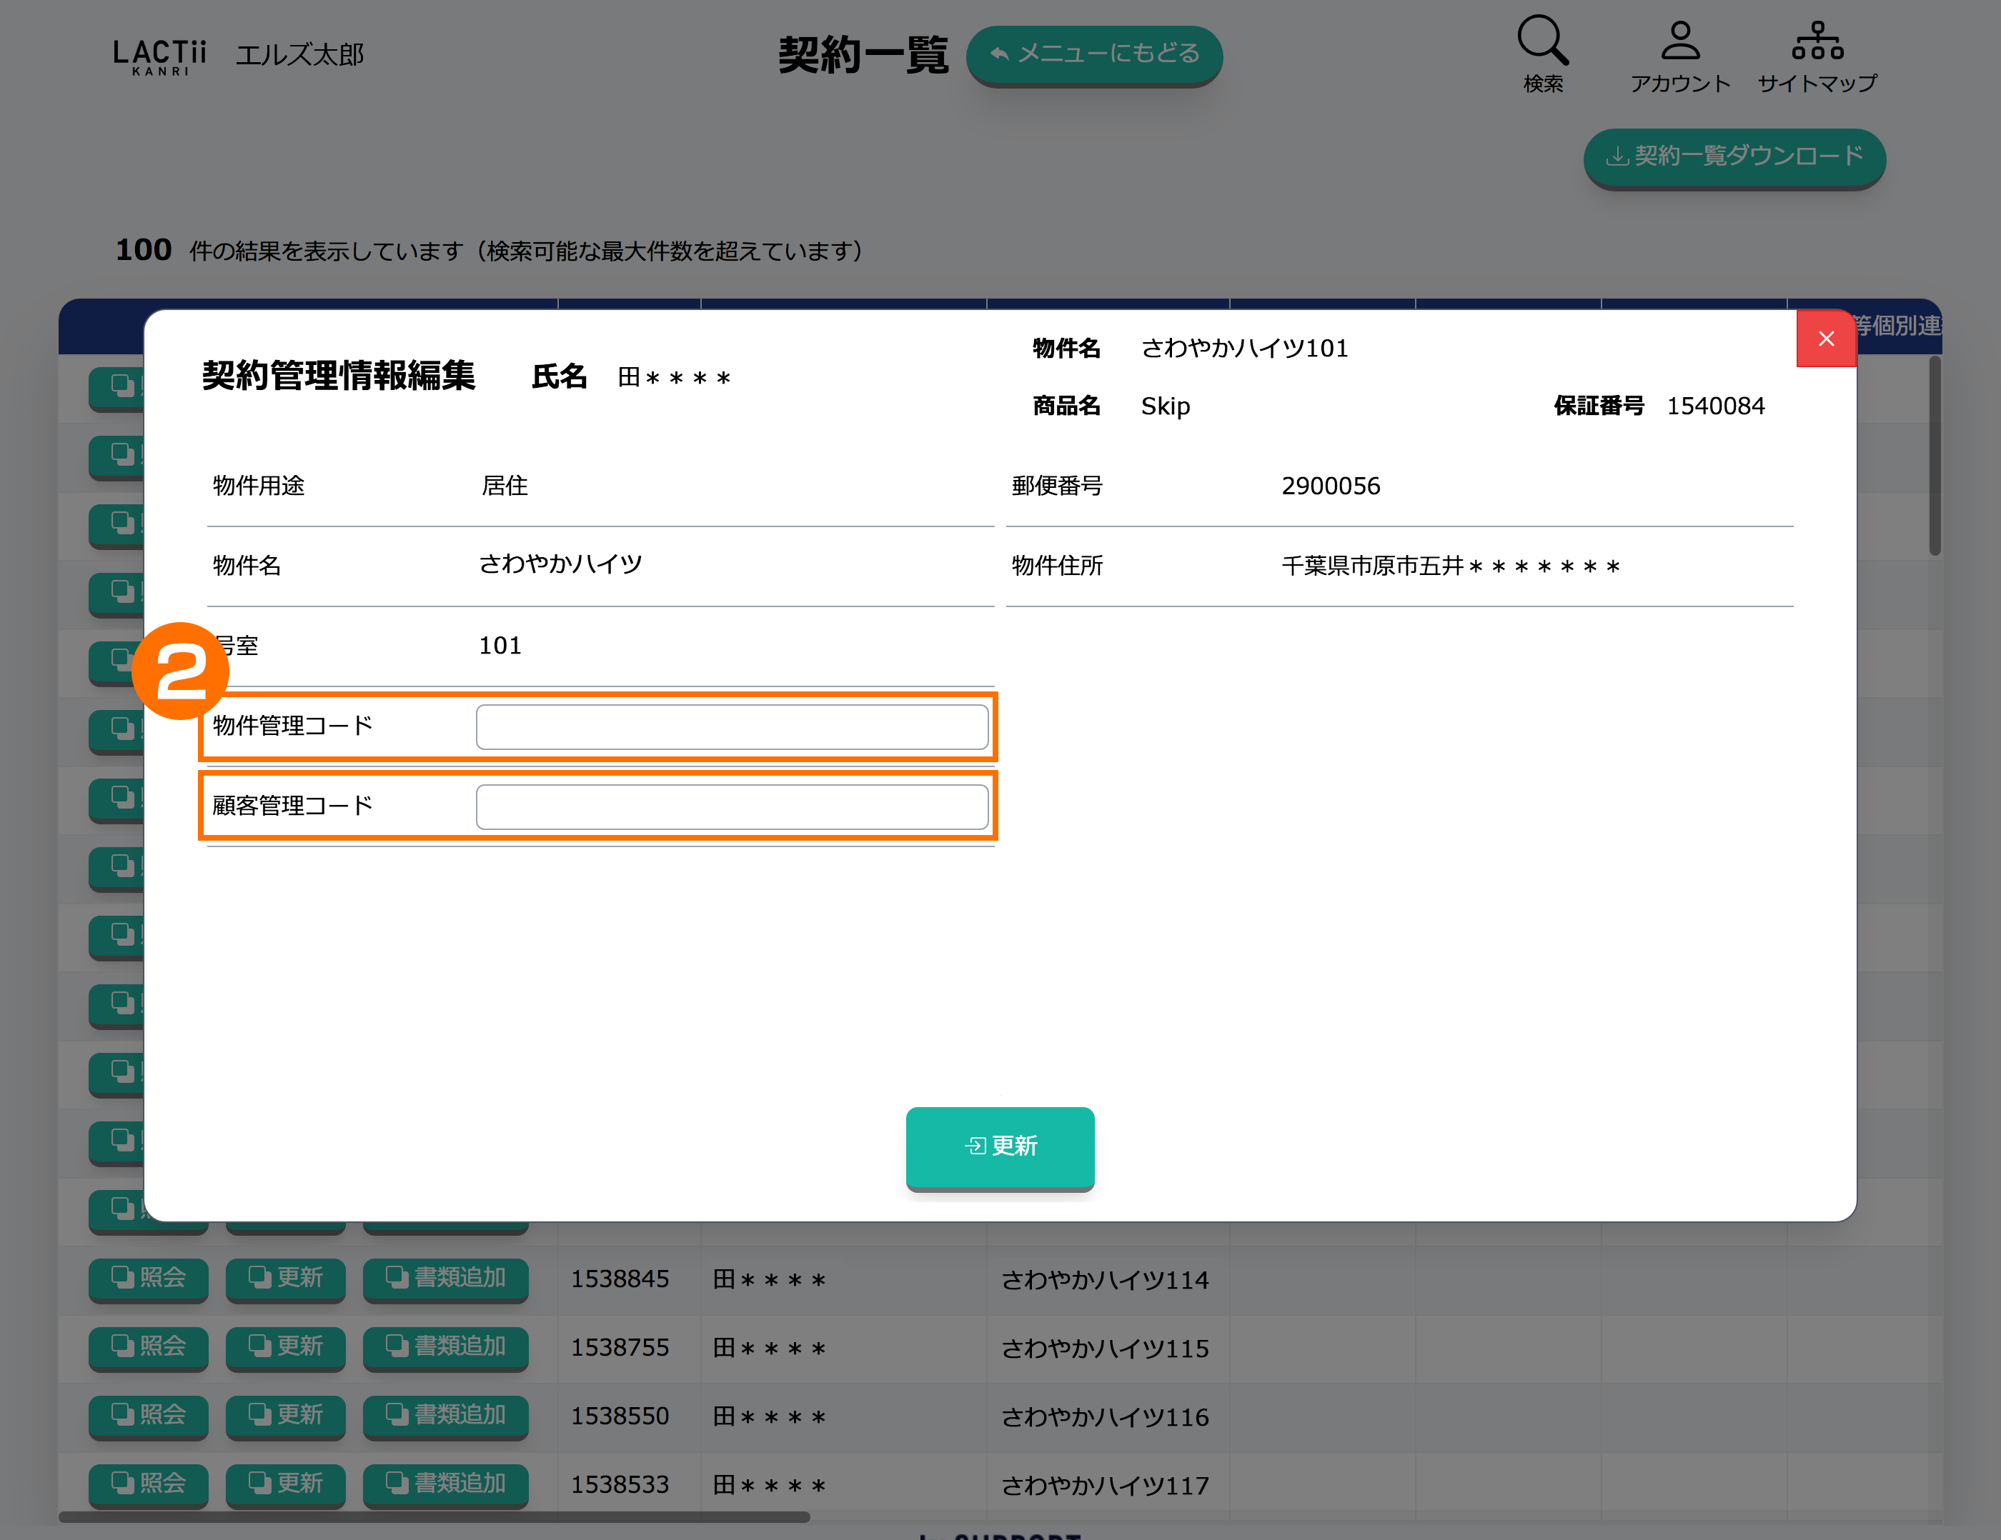The height and width of the screenshot is (1540, 2001).
Task: Click the LACTii KANRI logo
Action: [x=159, y=55]
